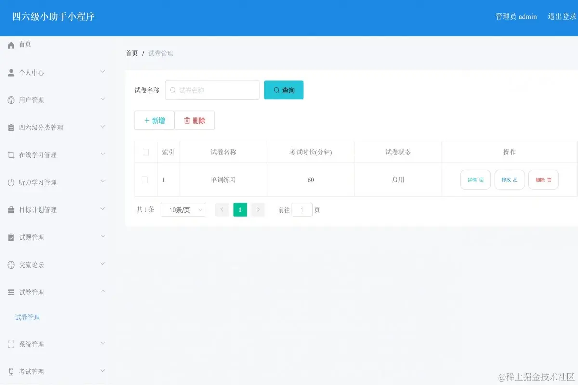Click the power icon for 听力学习管理
The height and width of the screenshot is (385, 578).
pos(11,182)
